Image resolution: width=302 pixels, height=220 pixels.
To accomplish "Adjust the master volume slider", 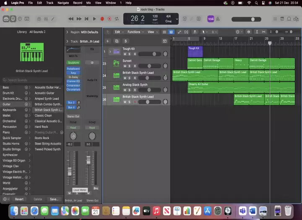I will 246,19.
